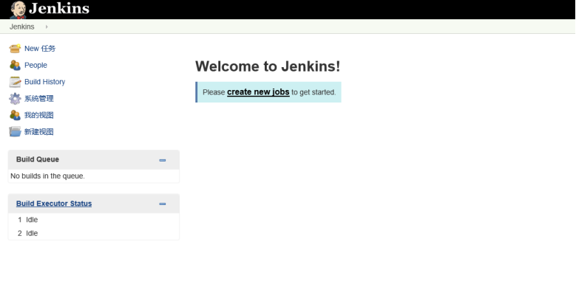Click the Build History notepad icon
The width and height of the screenshot is (576, 281).
tap(15, 82)
